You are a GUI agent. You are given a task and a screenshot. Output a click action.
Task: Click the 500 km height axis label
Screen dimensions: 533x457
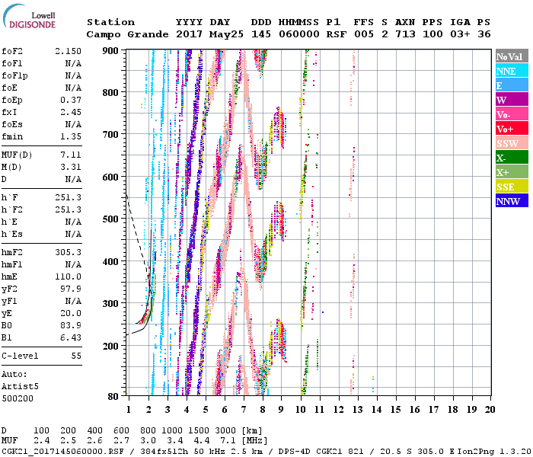pyautogui.click(x=110, y=219)
